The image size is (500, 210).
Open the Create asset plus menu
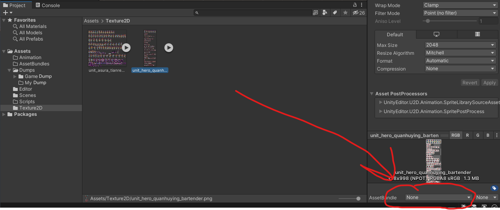(7, 13)
